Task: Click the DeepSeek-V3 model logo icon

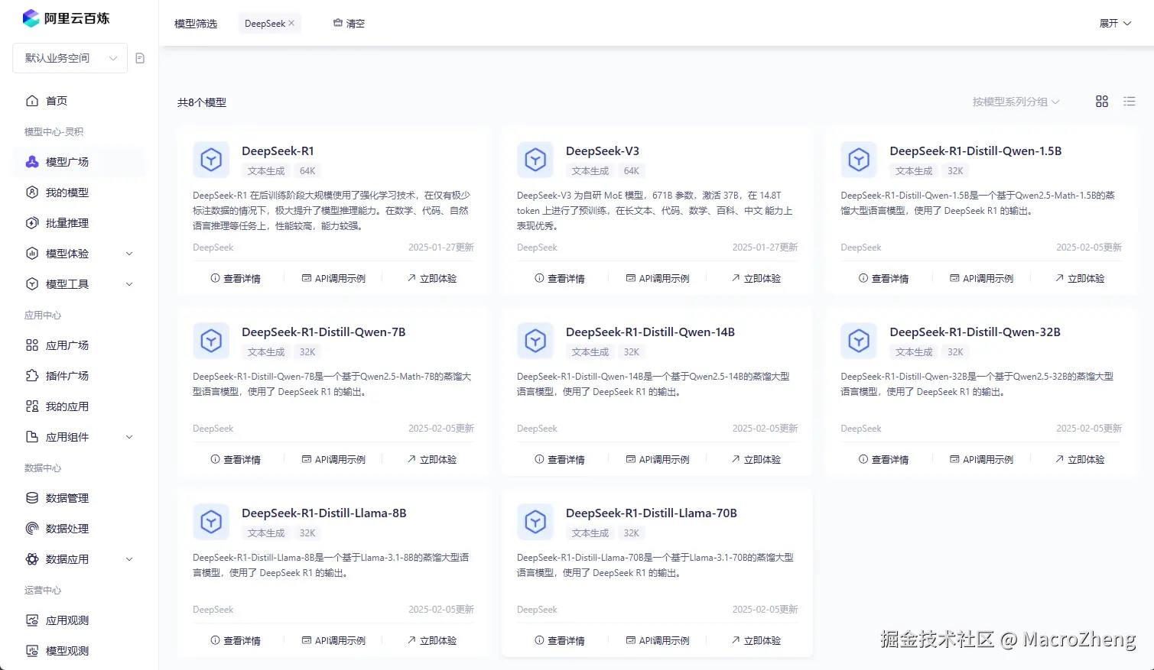Action: coord(535,160)
